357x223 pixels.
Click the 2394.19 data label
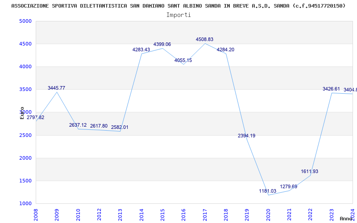click(247, 136)
